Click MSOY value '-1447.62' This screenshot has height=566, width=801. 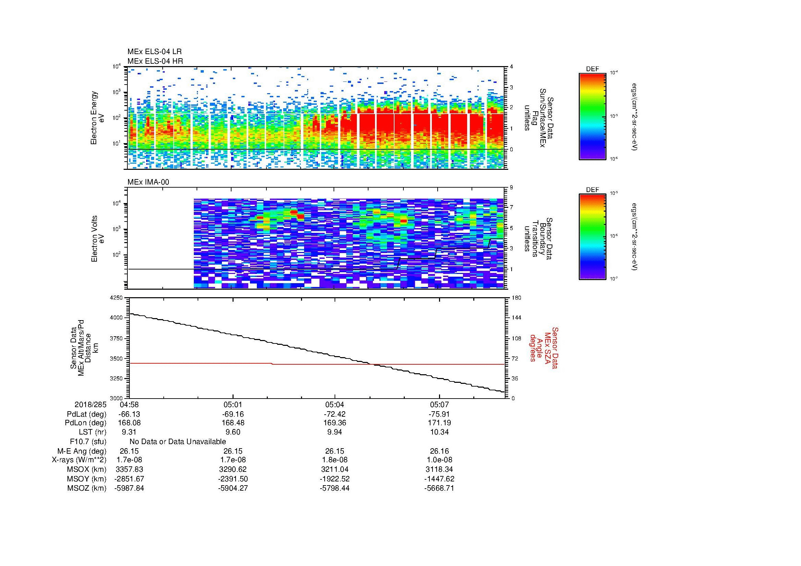[439, 479]
